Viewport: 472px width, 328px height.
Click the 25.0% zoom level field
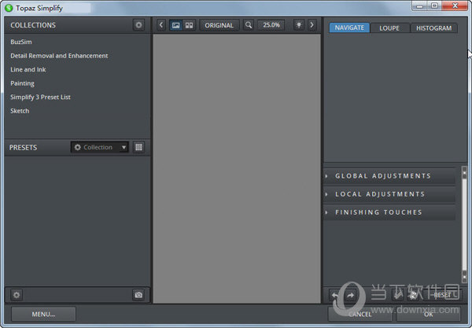click(x=271, y=25)
